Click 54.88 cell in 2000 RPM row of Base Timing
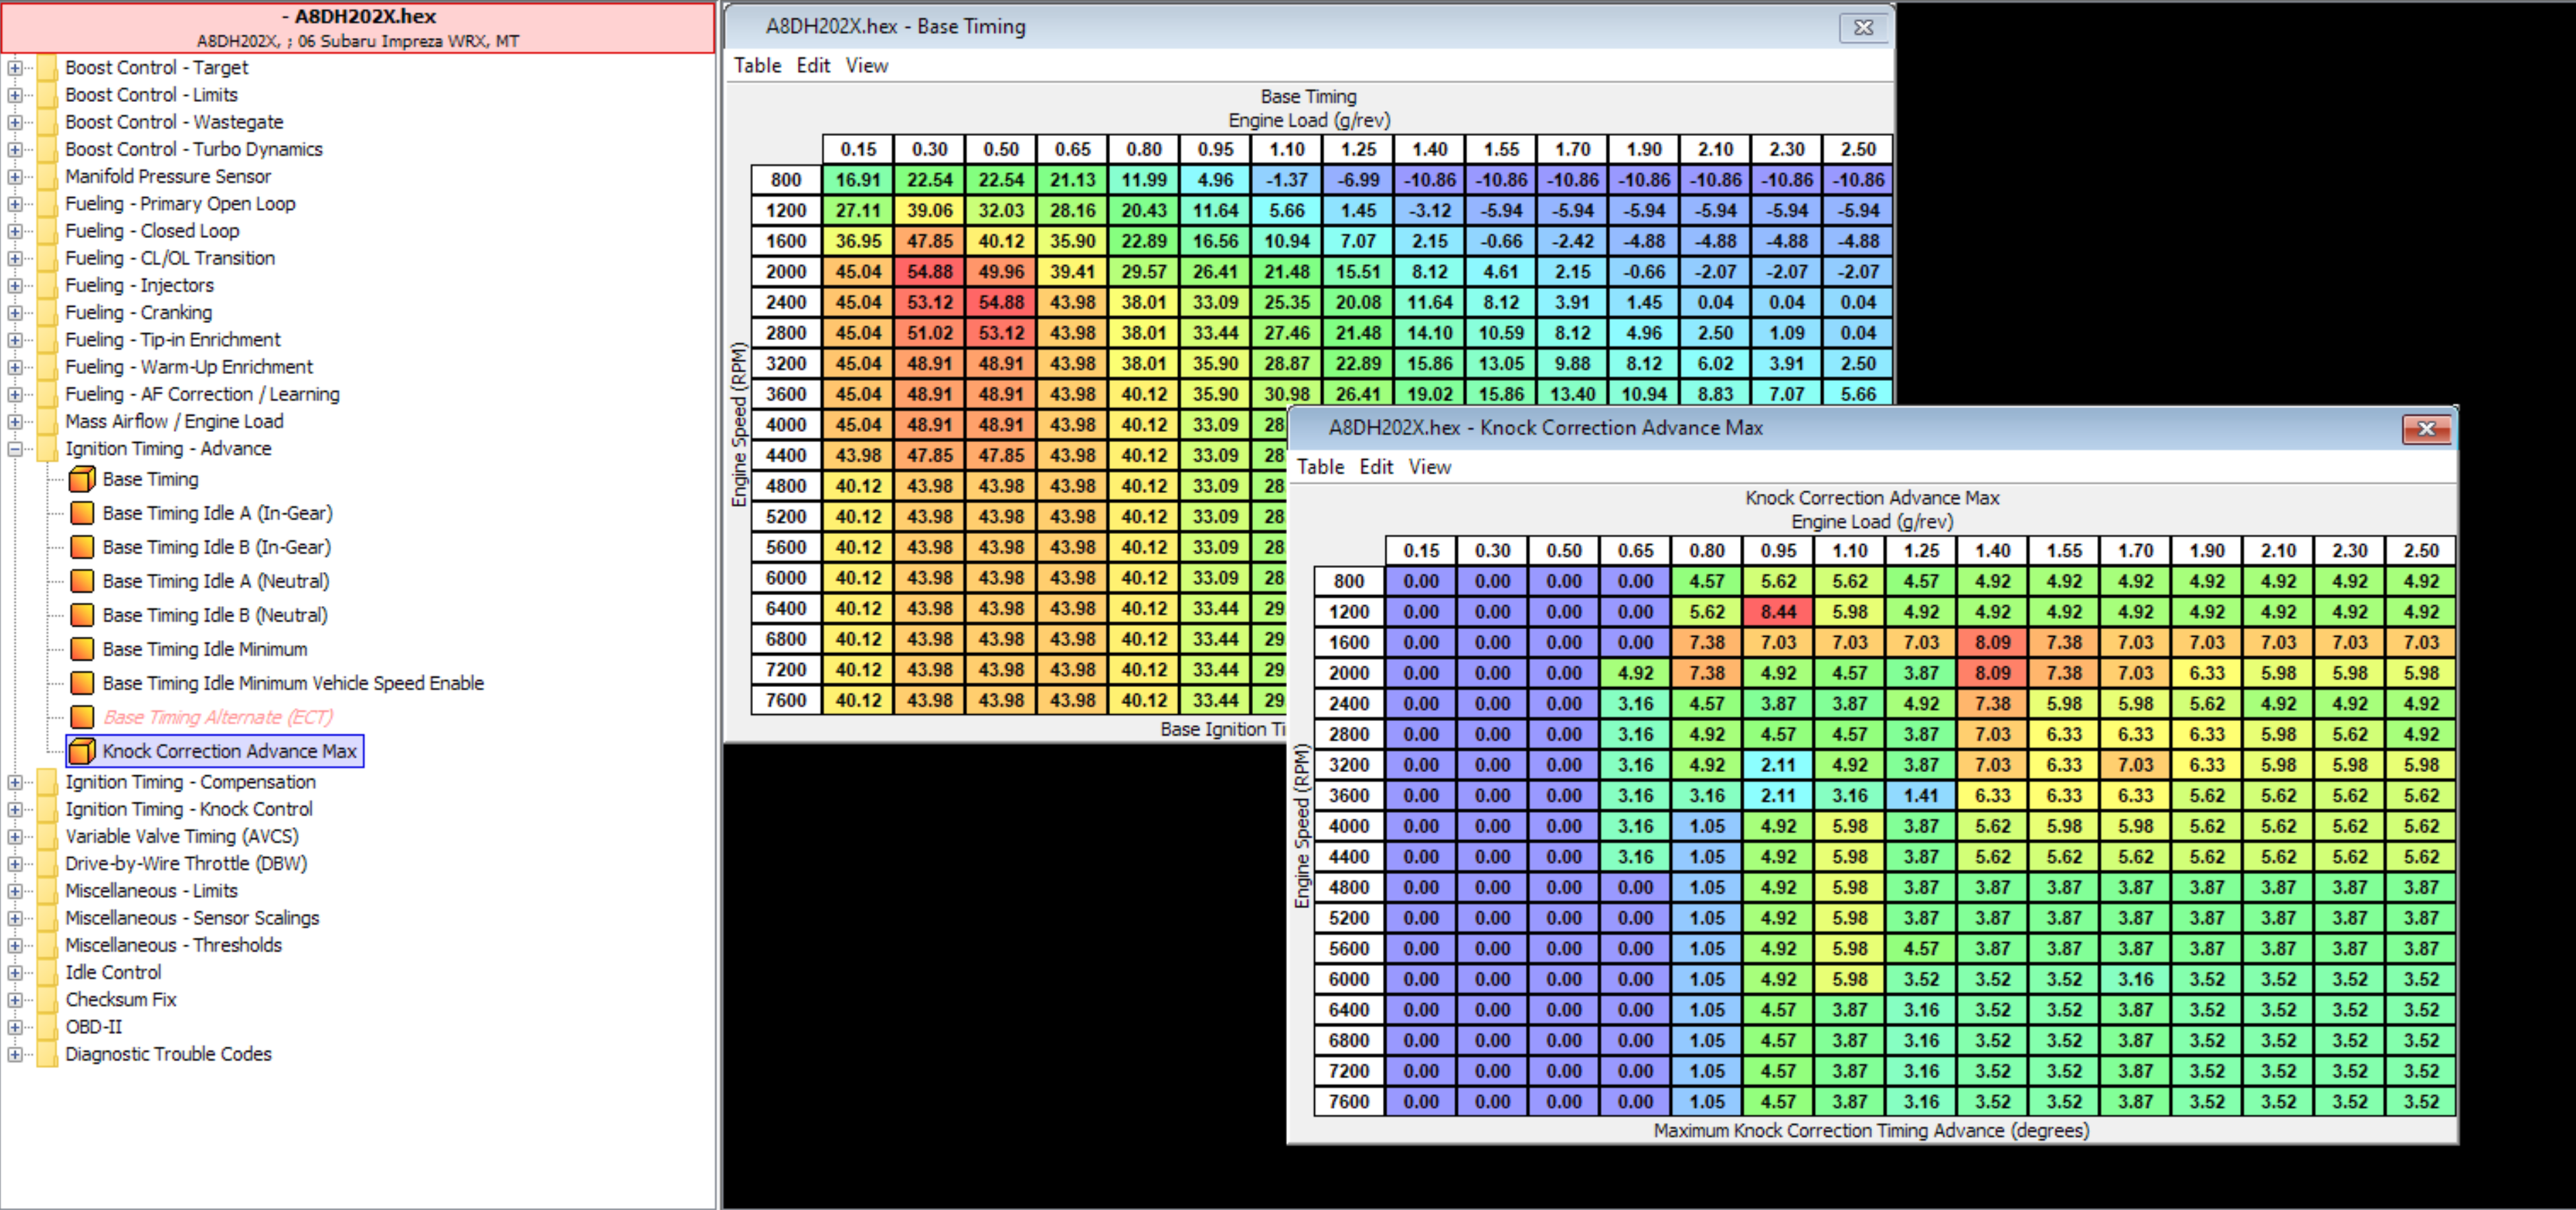 pos(929,272)
